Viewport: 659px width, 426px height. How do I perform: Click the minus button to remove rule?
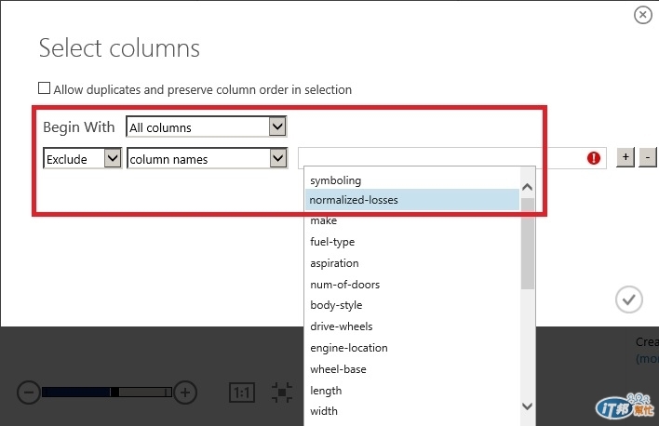[649, 158]
